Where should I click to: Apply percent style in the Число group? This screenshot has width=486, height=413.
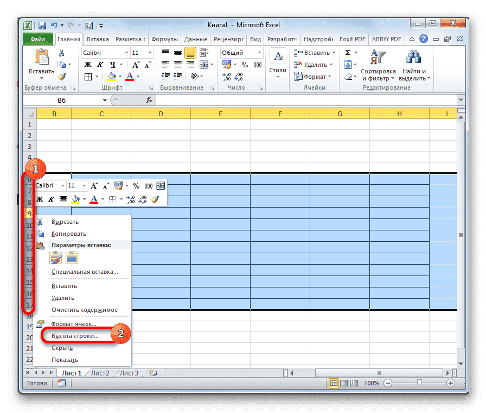tap(246, 64)
